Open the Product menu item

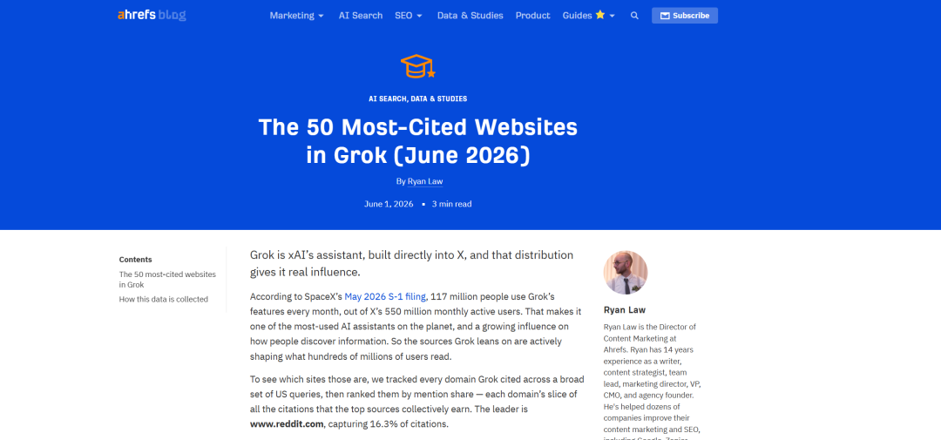(x=533, y=16)
